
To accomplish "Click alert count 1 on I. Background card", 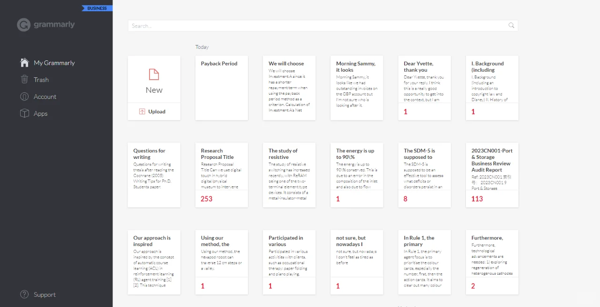I will (x=473, y=112).
